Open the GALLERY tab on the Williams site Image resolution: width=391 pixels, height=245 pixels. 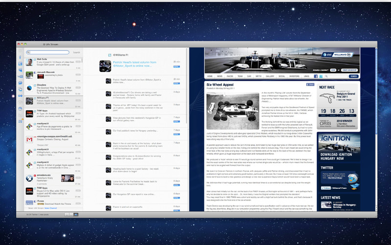point(270,76)
